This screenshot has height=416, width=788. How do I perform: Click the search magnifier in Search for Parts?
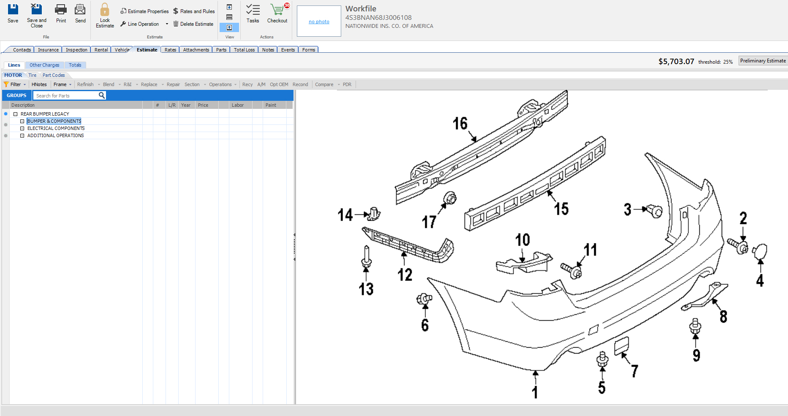coord(102,95)
